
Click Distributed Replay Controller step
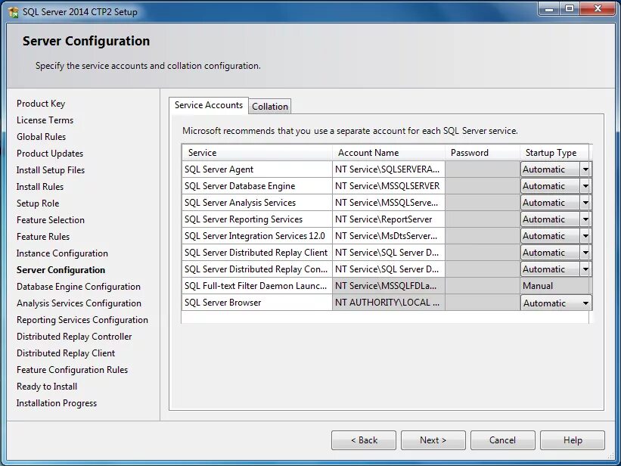[x=74, y=337]
